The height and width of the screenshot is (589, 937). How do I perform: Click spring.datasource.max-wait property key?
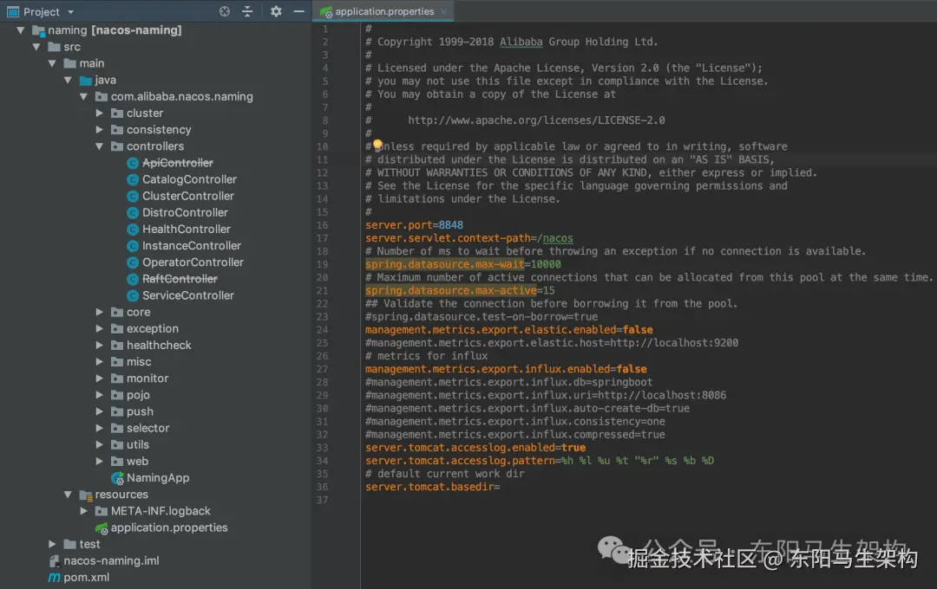(444, 264)
